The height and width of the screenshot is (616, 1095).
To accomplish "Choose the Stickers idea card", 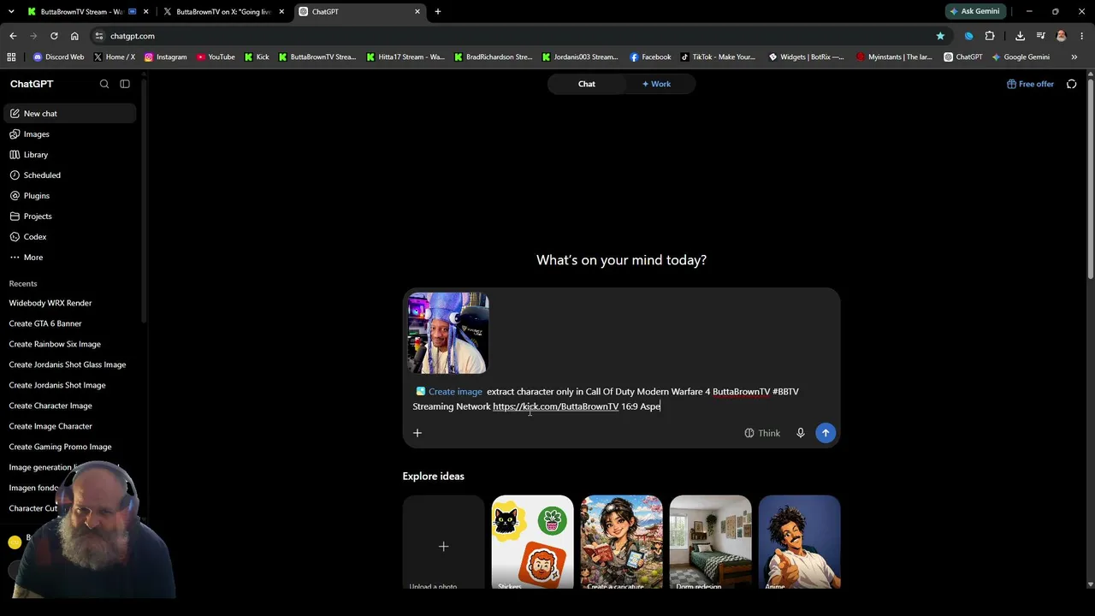I will [x=532, y=542].
